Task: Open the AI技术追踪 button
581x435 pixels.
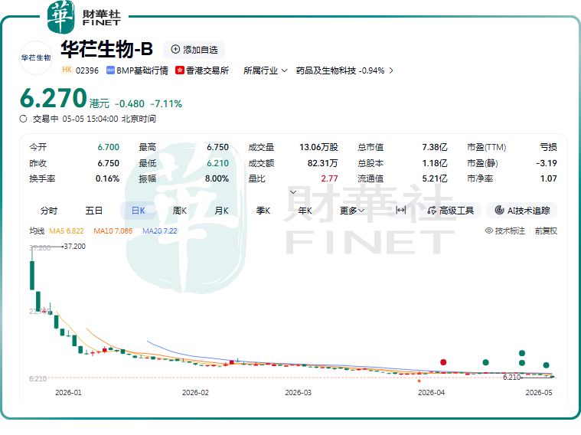Action: pos(522,211)
